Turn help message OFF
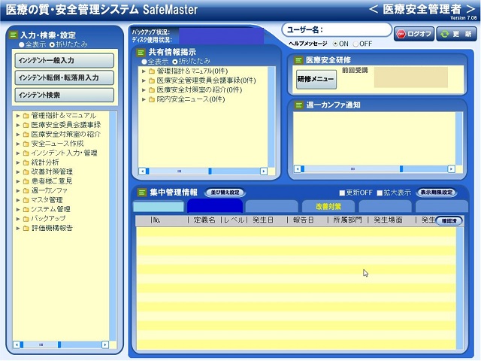The width and height of the screenshot is (481, 361). click(355, 44)
